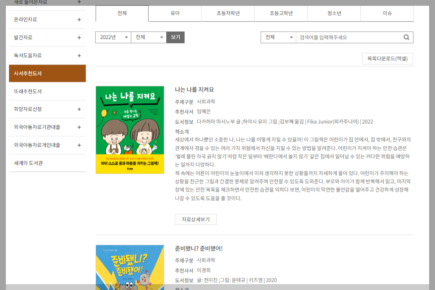Switch to the 청소년 tab
Viewport: 435px width, 290px height.
click(334, 13)
